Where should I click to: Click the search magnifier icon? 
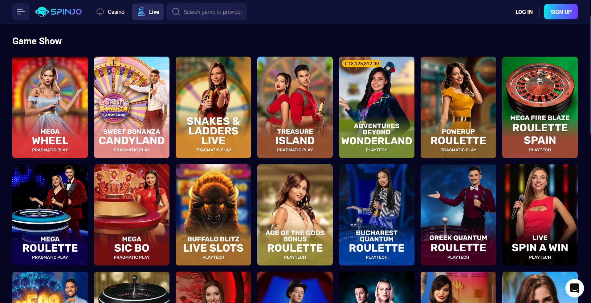click(x=176, y=12)
